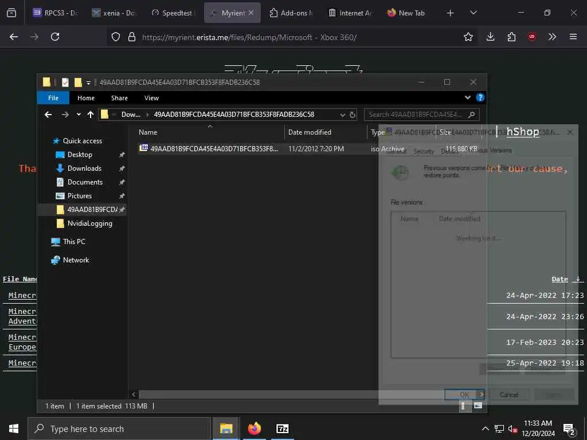This screenshot has width=587, height=440.
Task: Open uBlock Origin extension icon
Action: (x=531, y=37)
